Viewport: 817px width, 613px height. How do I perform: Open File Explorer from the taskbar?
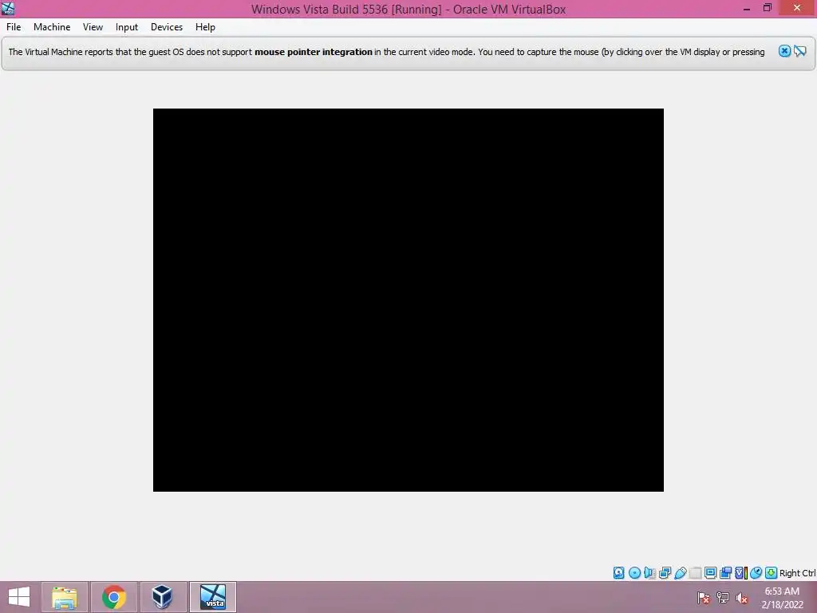pos(64,597)
